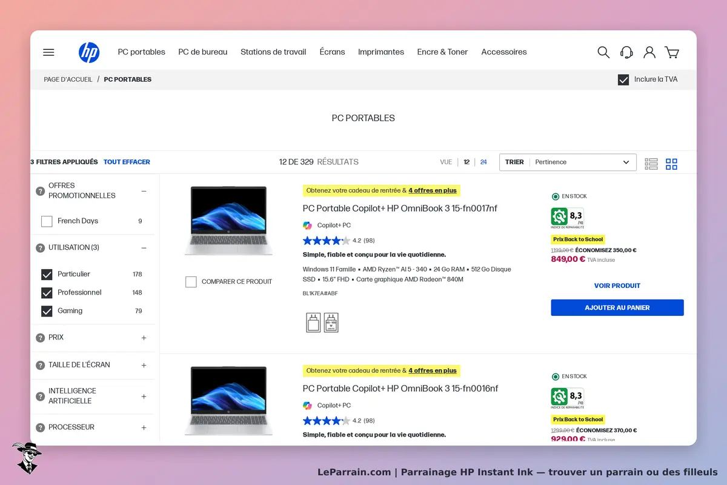Click Voir produit for fn0017nf
The height and width of the screenshot is (485, 727).
coord(617,286)
